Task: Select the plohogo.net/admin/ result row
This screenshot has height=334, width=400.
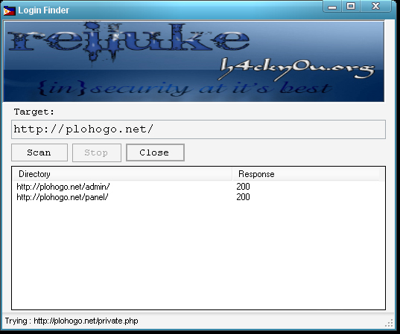Action: coord(198,187)
